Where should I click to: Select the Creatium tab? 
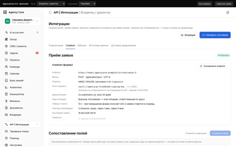point(70,46)
